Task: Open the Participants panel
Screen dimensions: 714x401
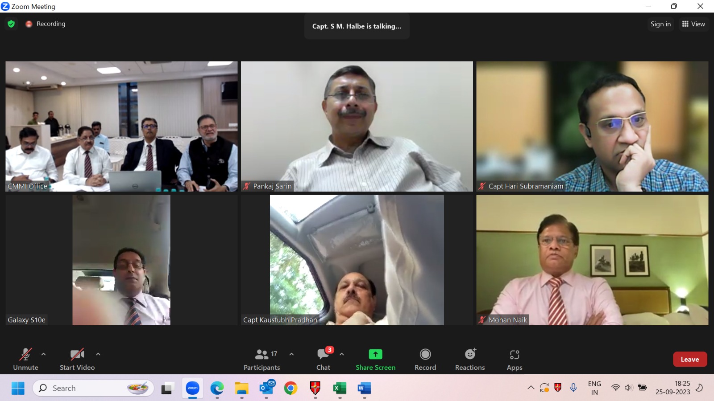Action: point(262,359)
